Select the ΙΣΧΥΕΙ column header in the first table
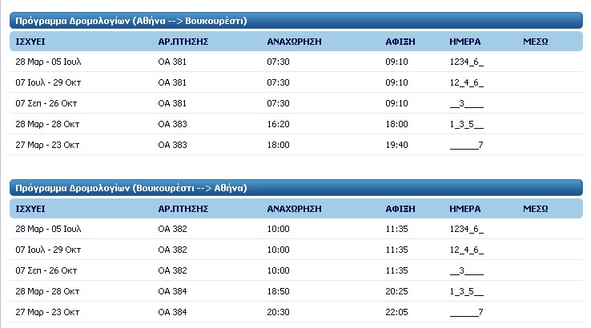The image size is (591, 328). point(30,42)
